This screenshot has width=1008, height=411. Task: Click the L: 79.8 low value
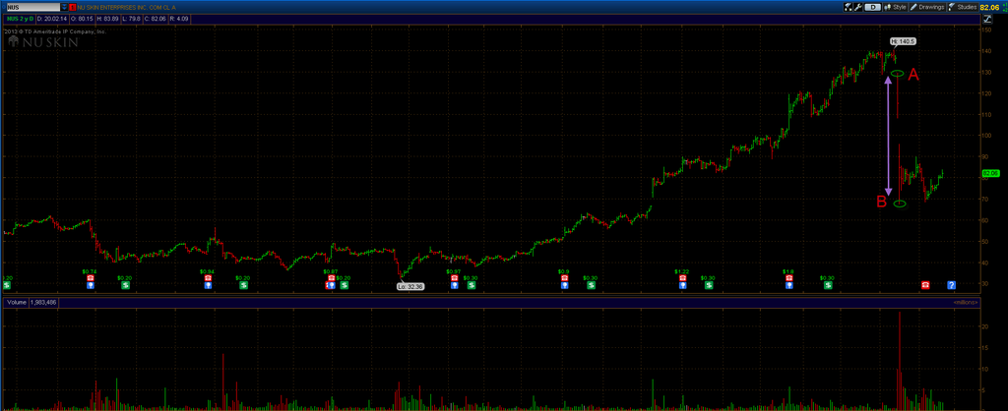click(x=131, y=19)
